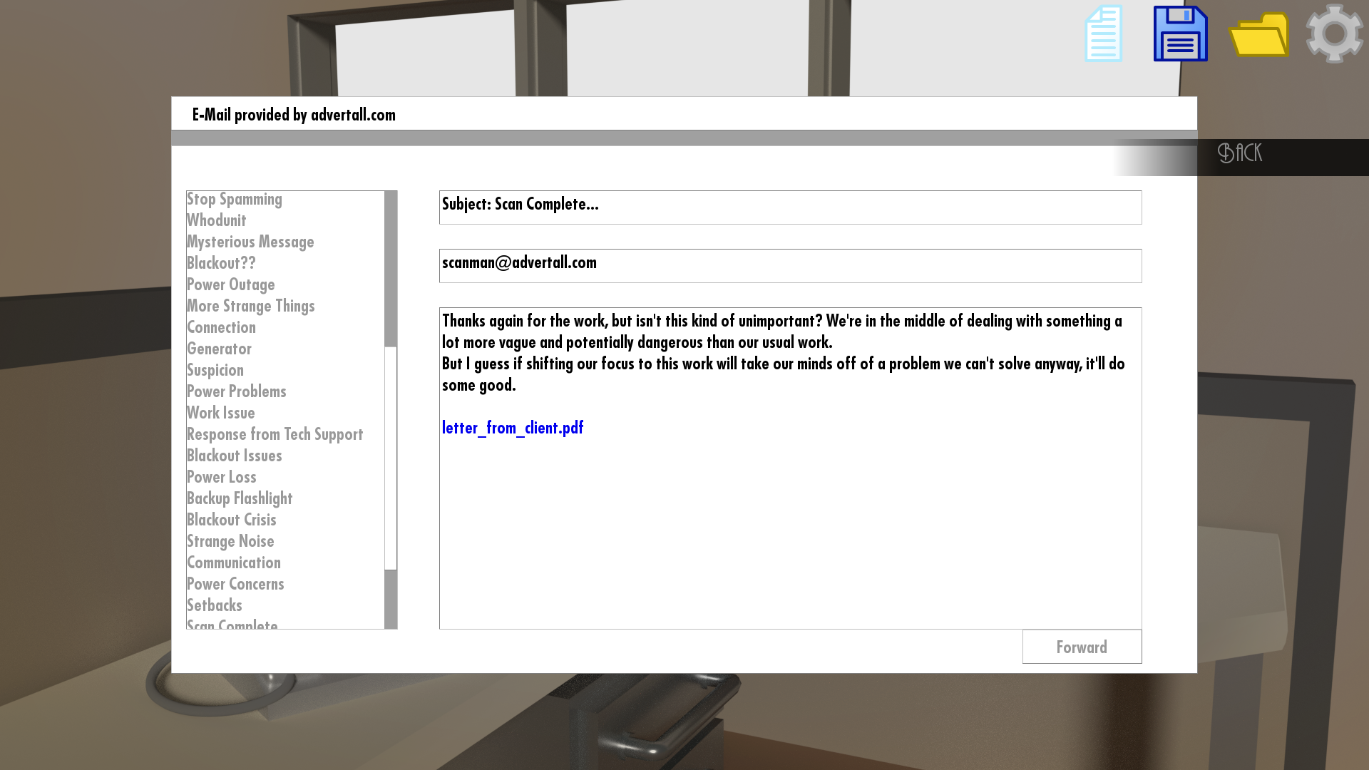Open the Blackout?? email
This screenshot has width=1369, height=770.
point(221,264)
